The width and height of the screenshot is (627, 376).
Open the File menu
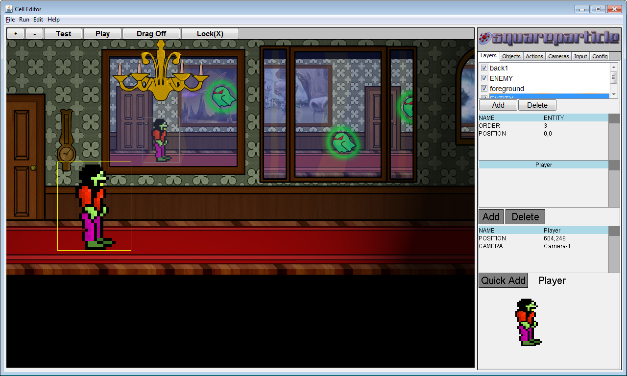tap(10, 20)
